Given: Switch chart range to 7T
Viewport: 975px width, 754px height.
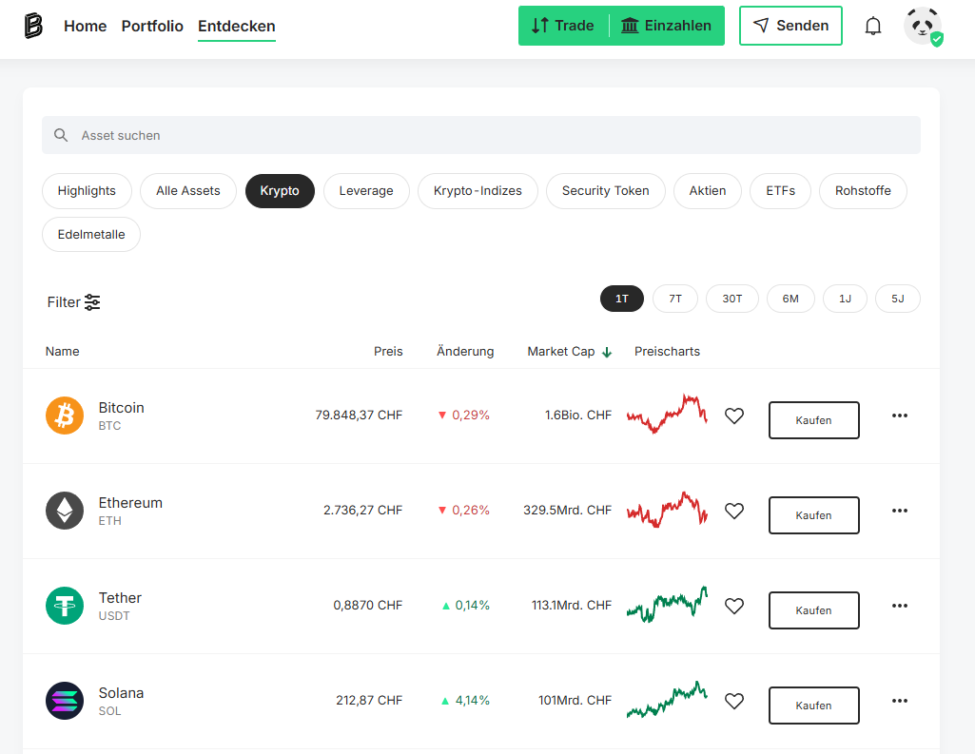Looking at the screenshot, I should pos(675,299).
